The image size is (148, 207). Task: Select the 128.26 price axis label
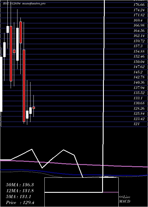139,108
